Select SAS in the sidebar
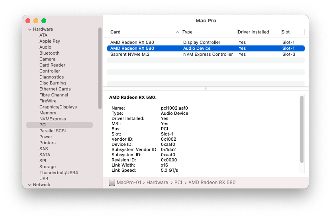This screenshot has width=331, height=218. coord(43,149)
